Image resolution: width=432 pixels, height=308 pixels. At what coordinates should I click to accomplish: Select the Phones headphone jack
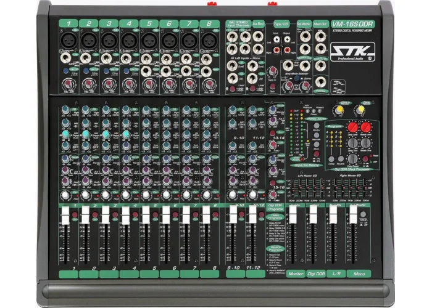[x=321, y=82]
